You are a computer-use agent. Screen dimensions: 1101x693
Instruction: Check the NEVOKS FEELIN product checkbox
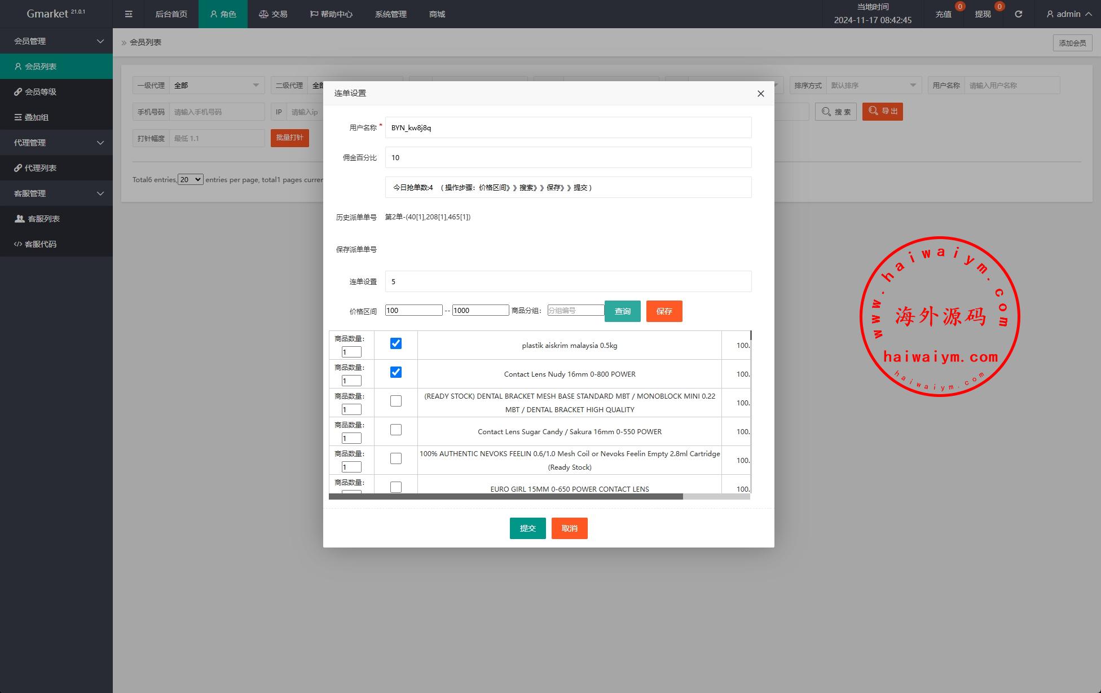pyautogui.click(x=396, y=458)
